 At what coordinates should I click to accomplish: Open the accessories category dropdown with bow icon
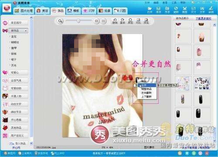click(18, 31)
